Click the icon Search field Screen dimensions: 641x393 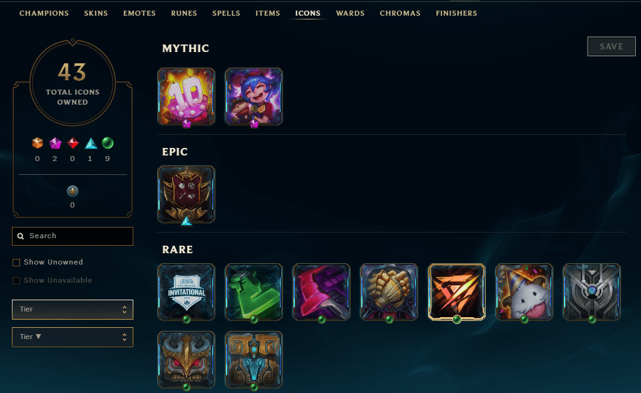click(73, 236)
